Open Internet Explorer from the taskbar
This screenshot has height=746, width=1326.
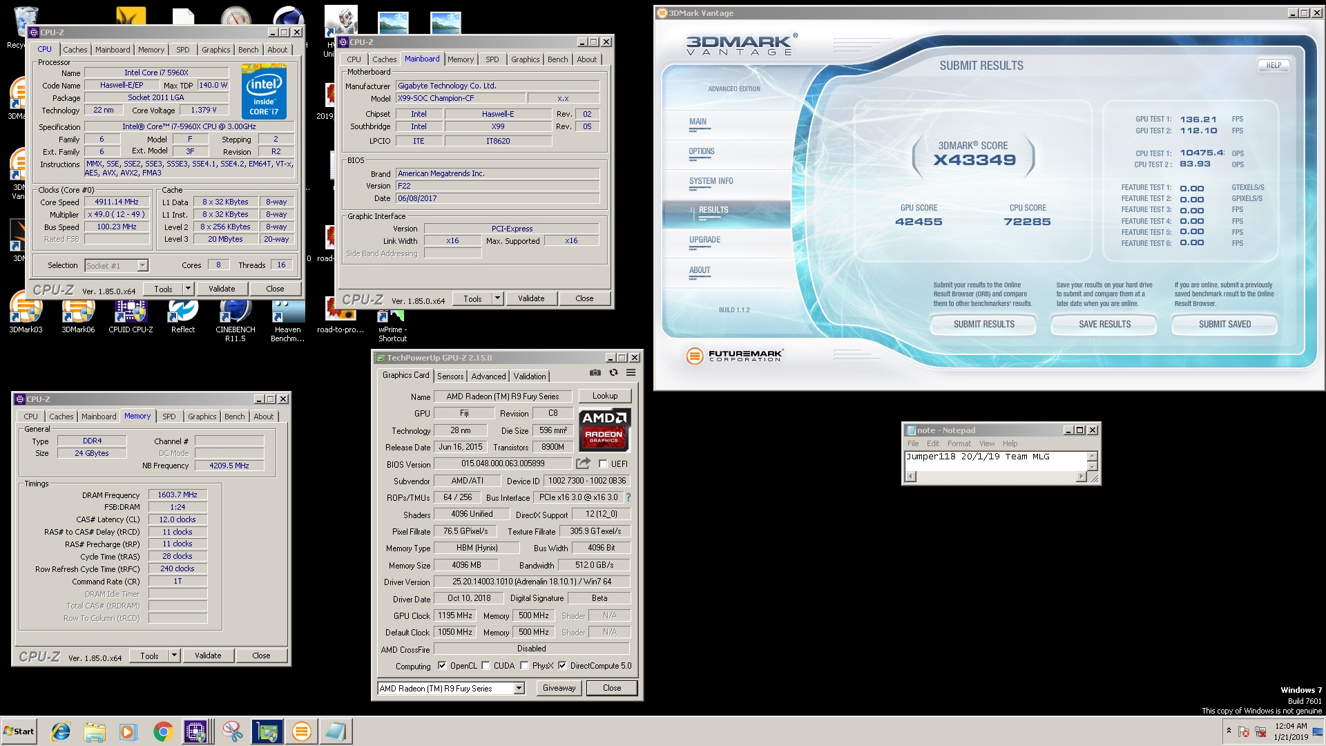click(61, 731)
